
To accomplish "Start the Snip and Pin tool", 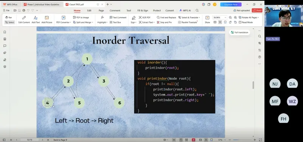I will click(164, 22).
